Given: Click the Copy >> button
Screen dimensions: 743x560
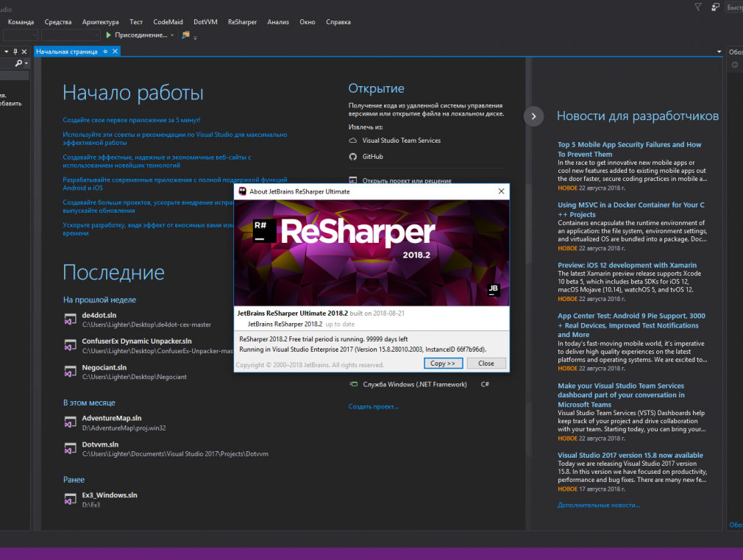Looking at the screenshot, I should [x=443, y=364].
